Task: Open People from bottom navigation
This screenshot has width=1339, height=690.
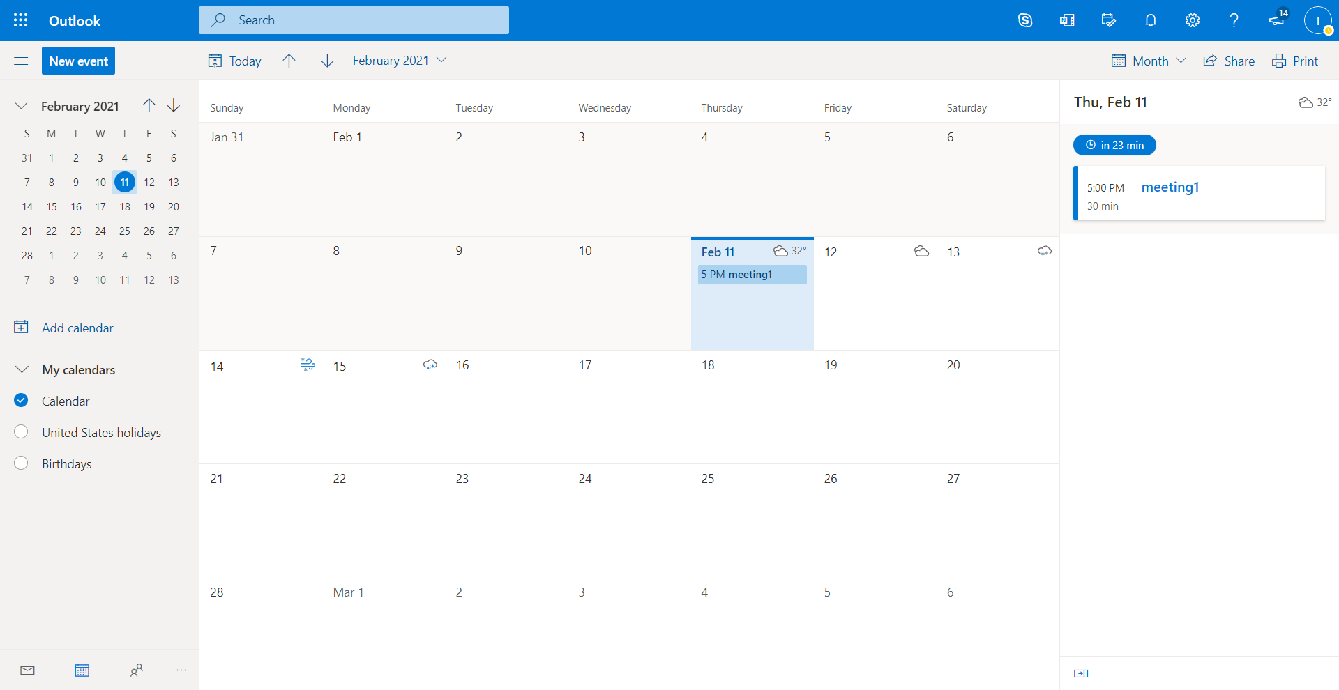Action: 136,670
